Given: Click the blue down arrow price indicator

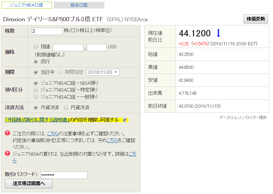Looking at the screenshot, I should click(218, 33).
